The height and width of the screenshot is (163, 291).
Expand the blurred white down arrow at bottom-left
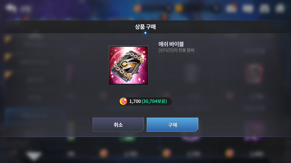[x=34, y=155]
